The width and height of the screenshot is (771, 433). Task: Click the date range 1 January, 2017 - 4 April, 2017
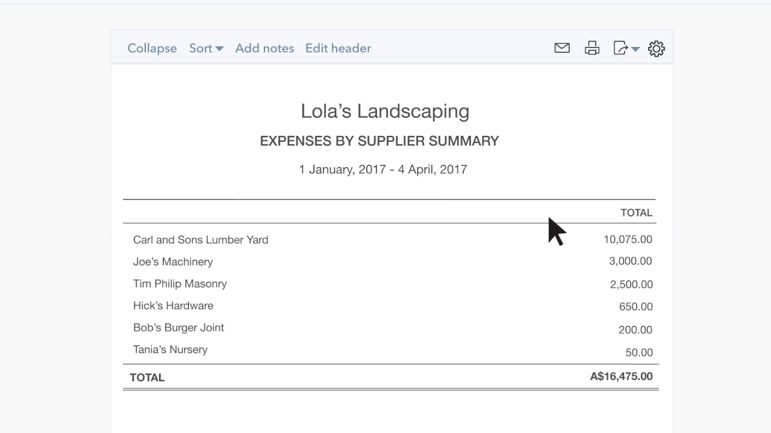(383, 170)
